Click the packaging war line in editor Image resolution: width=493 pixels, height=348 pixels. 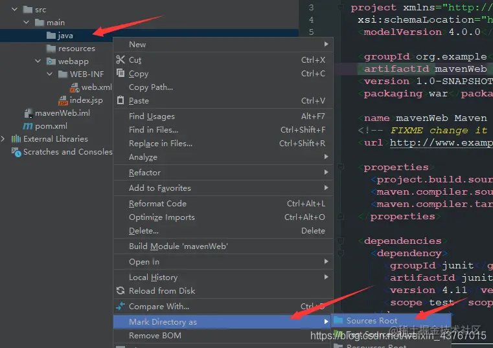click(426, 94)
